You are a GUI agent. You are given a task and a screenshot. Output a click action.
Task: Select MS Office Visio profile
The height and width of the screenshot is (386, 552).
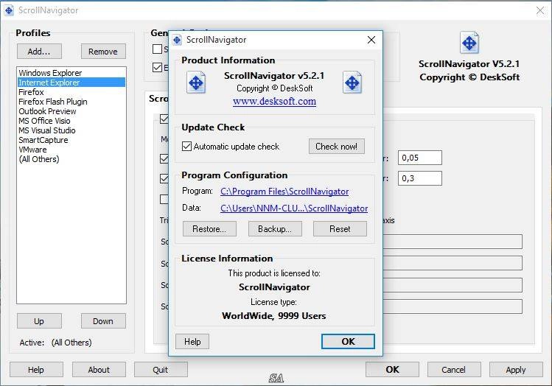click(71, 121)
